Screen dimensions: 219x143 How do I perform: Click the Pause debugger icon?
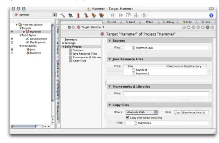113,15
